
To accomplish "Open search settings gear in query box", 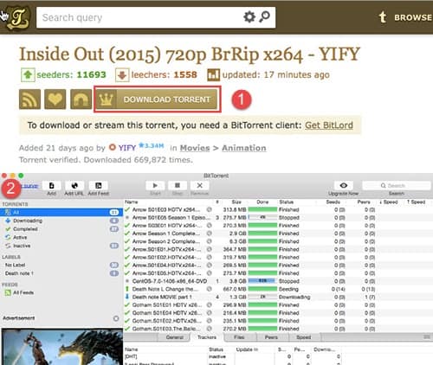I will (249, 17).
